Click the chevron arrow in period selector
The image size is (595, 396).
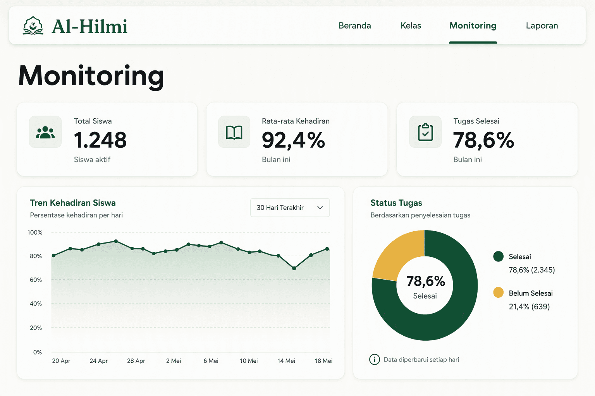coord(320,208)
